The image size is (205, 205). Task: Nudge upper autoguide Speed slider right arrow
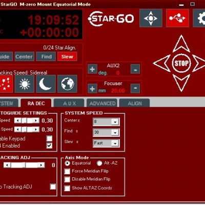36,120
